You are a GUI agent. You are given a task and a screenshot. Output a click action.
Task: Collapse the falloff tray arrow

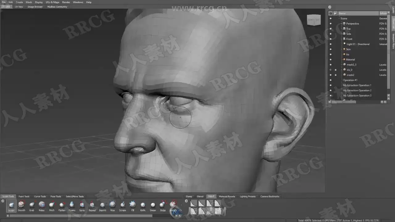[186, 201]
